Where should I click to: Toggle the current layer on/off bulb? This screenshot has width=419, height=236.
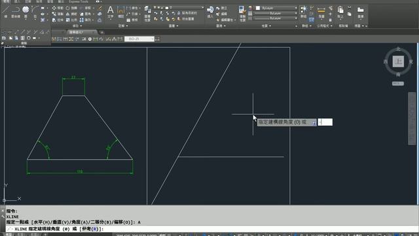[155, 7]
